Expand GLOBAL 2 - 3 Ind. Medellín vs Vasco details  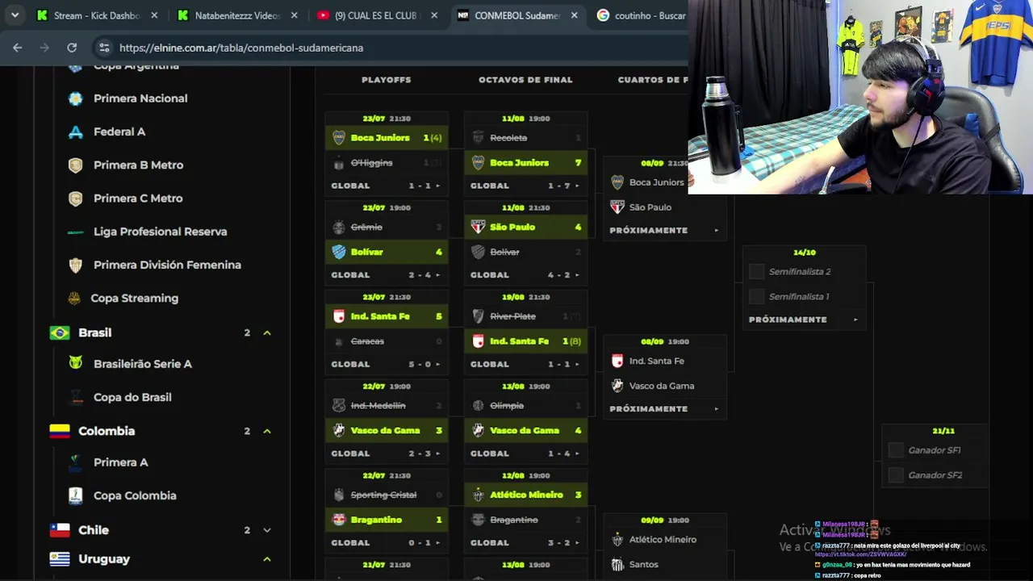click(387, 454)
